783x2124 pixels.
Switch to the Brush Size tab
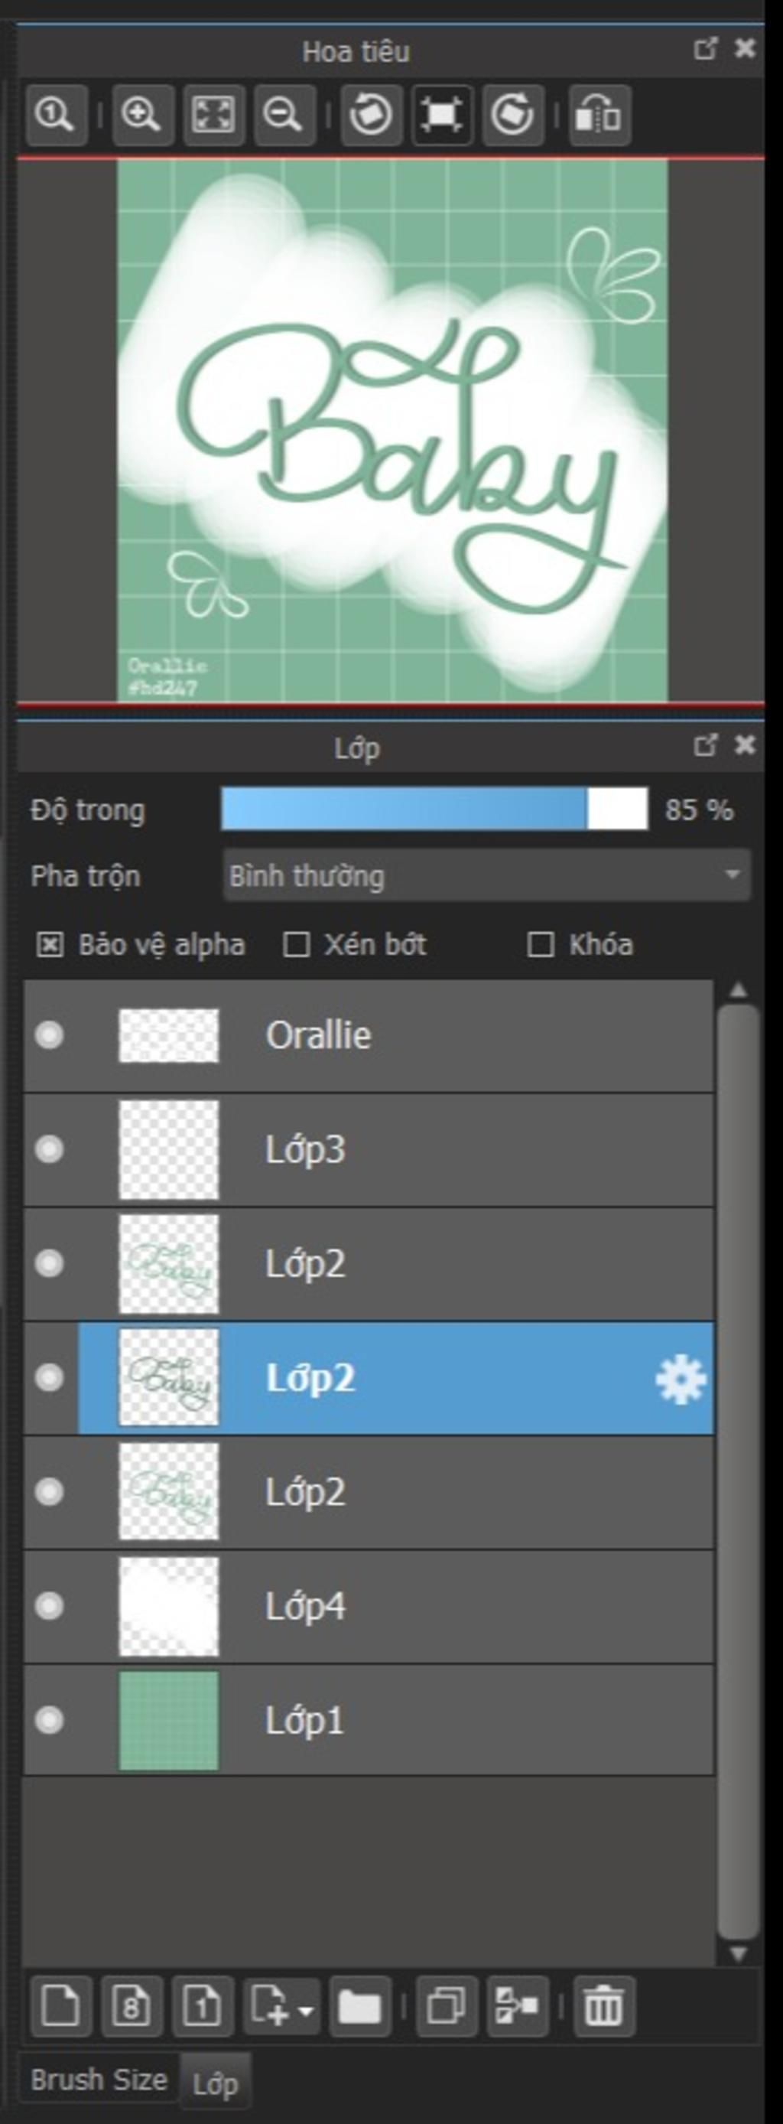click(x=99, y=2080)
